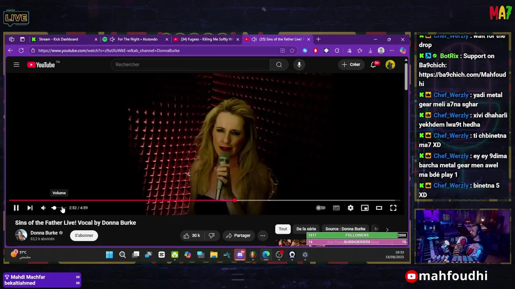This screenshot has width=515, height=289.
Task: Open the Windows Start menu
Action: tap(109, 255)
